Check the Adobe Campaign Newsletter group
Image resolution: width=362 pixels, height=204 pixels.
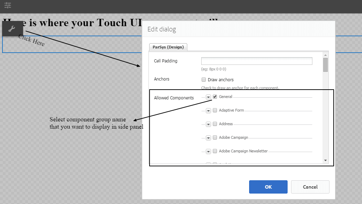tap(215, 151)
